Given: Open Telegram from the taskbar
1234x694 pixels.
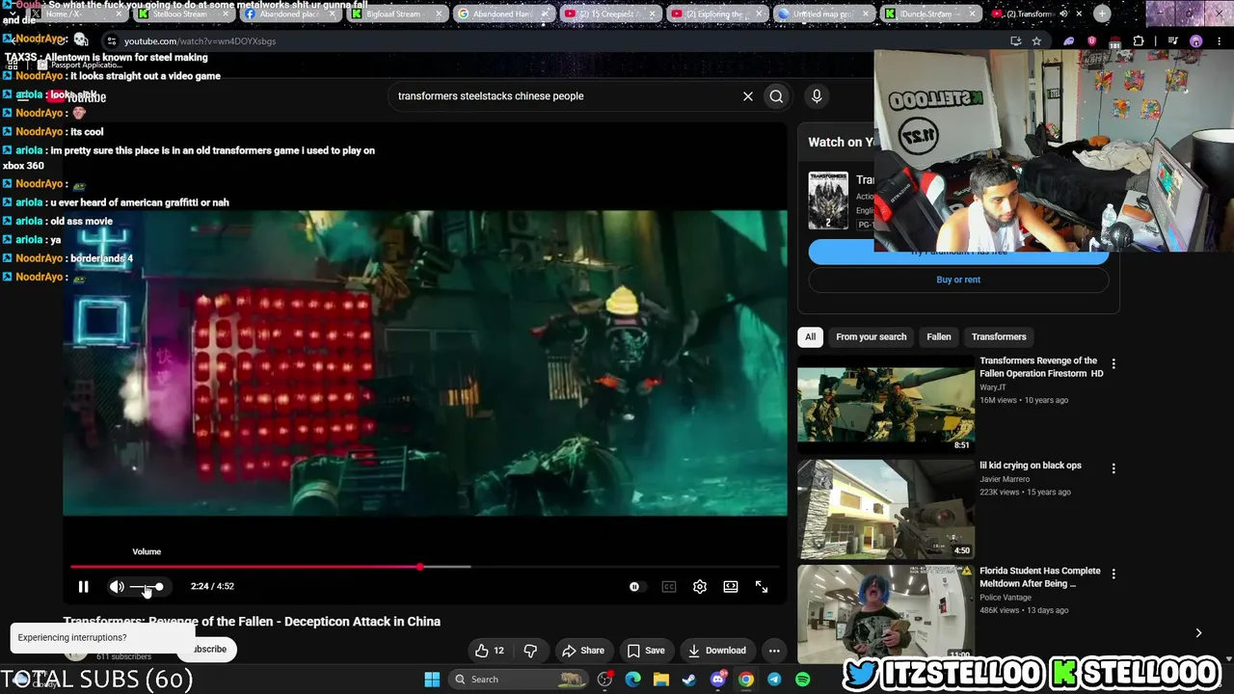Looking at the screenshot, I should click(x=774, y=680).
